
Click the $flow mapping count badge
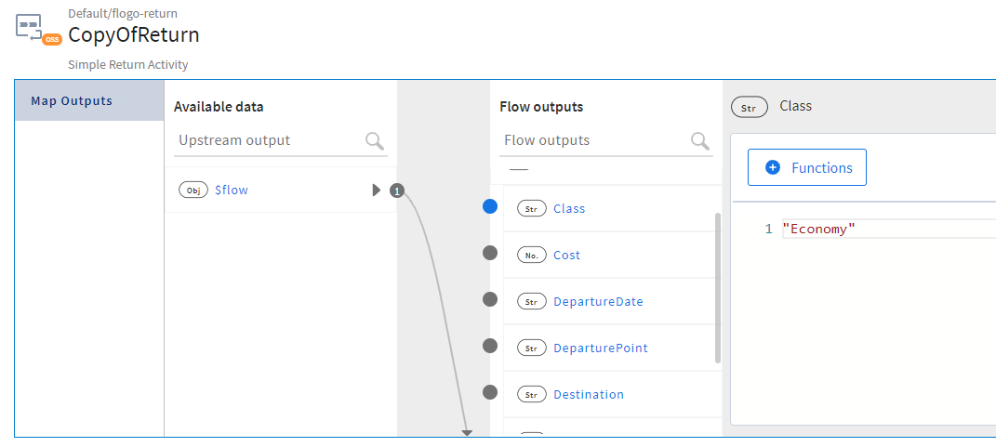(x=397, y=191)
